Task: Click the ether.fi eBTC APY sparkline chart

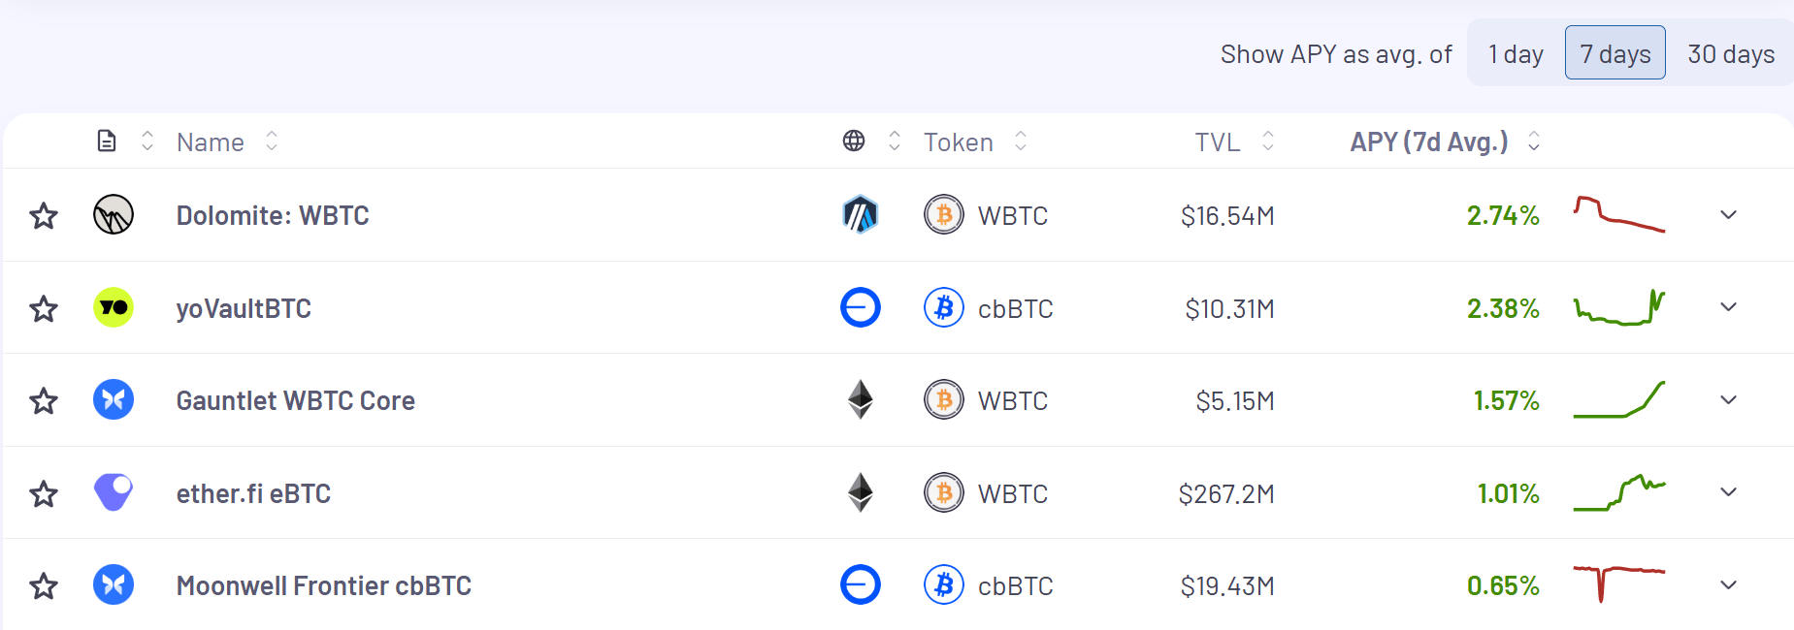Action: pyautogui.click(x=1619, y=492)
